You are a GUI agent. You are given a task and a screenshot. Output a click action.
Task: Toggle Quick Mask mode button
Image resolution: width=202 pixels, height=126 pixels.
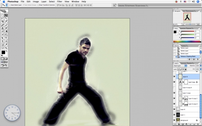(x=6, y=59)
